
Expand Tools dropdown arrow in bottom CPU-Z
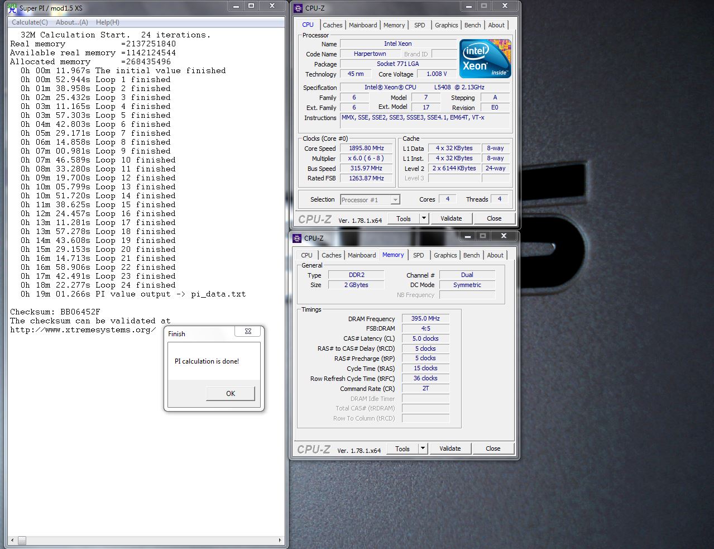(x=423, y=449)
